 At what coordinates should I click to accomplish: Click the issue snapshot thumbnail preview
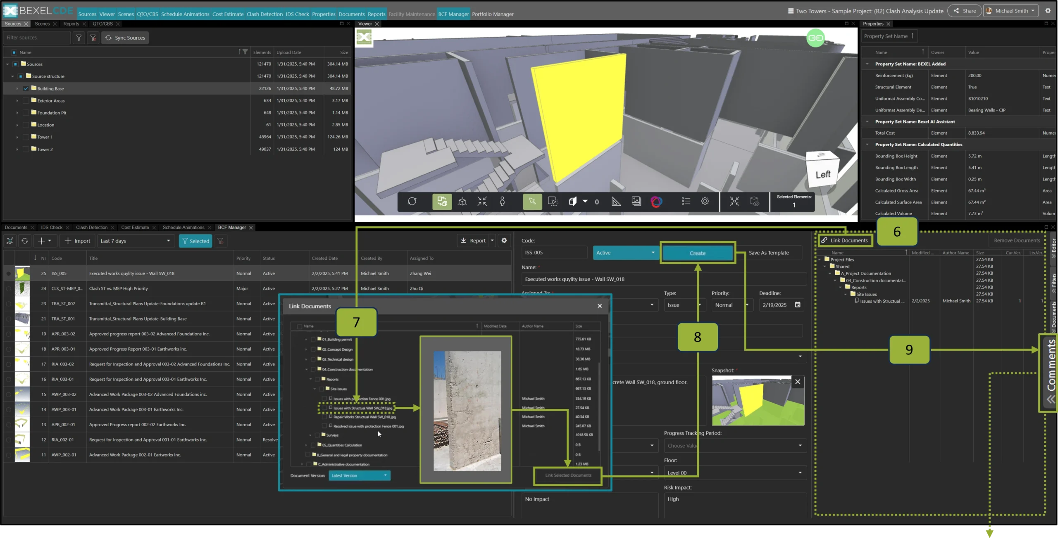pos(758,401)
